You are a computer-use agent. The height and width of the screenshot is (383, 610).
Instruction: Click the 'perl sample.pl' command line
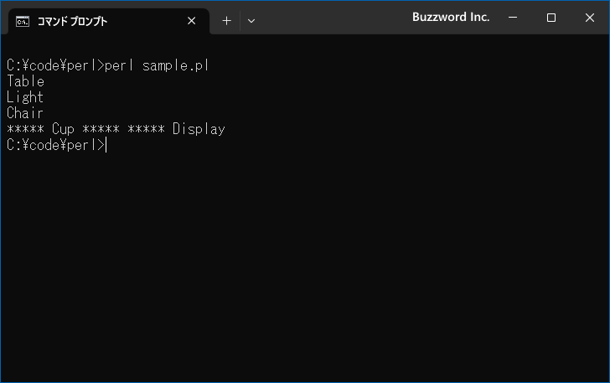coord(108,65)
